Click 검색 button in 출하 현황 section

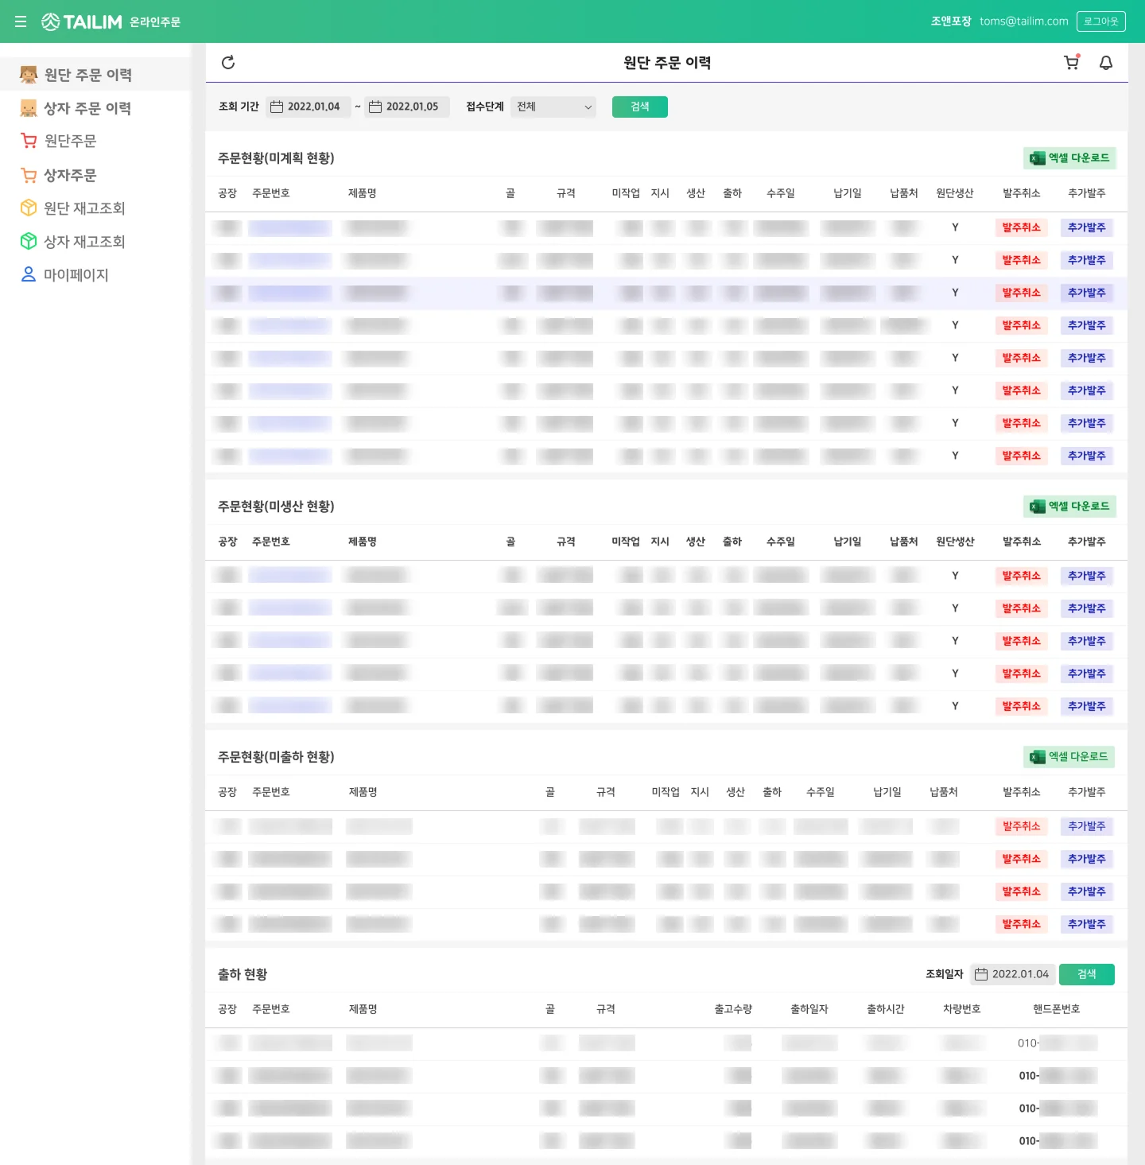tap(1087, 974)
